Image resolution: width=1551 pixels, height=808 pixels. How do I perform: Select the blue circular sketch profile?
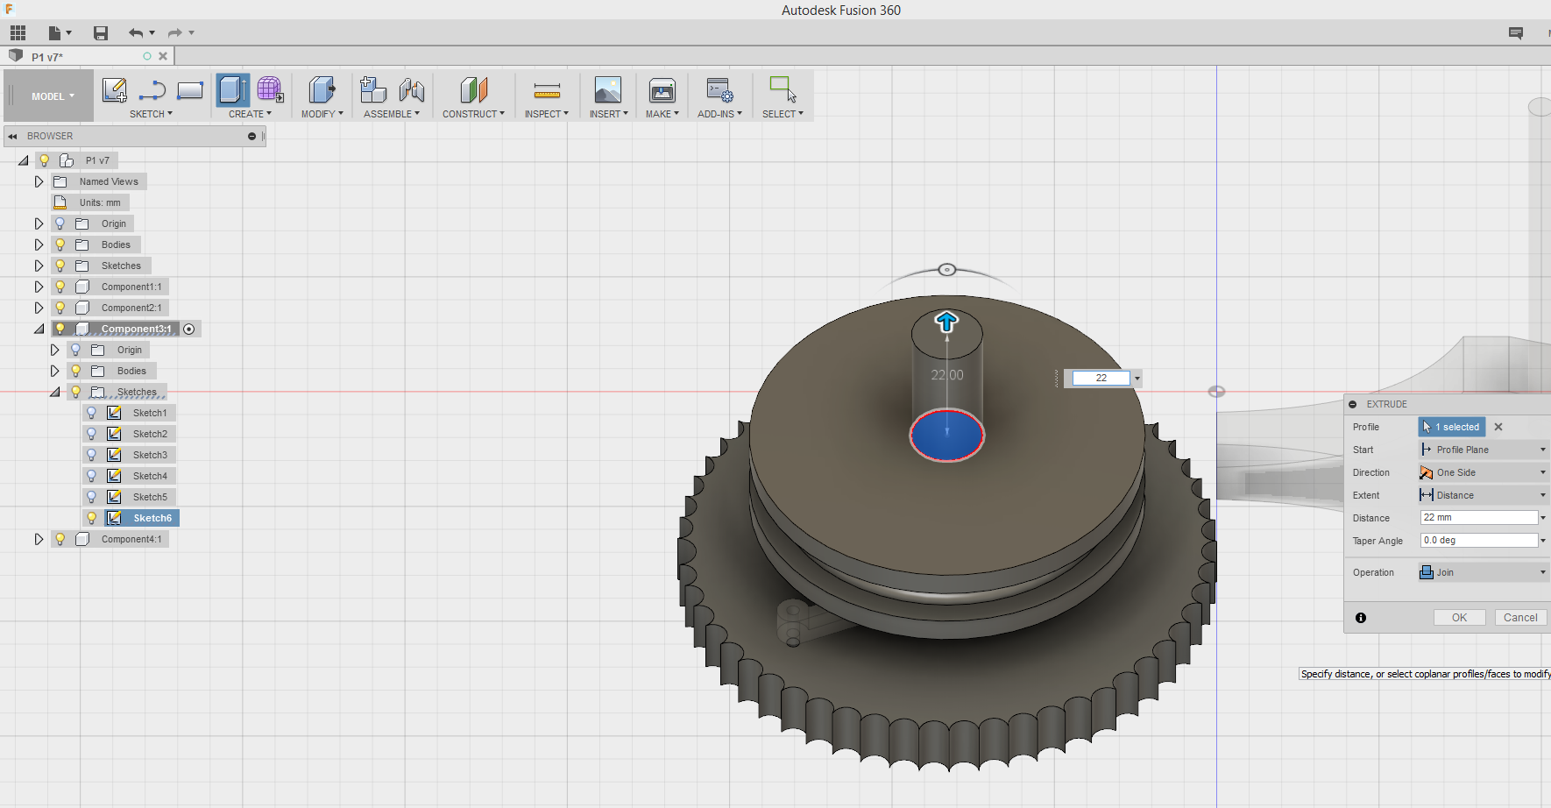click(946, 436)
